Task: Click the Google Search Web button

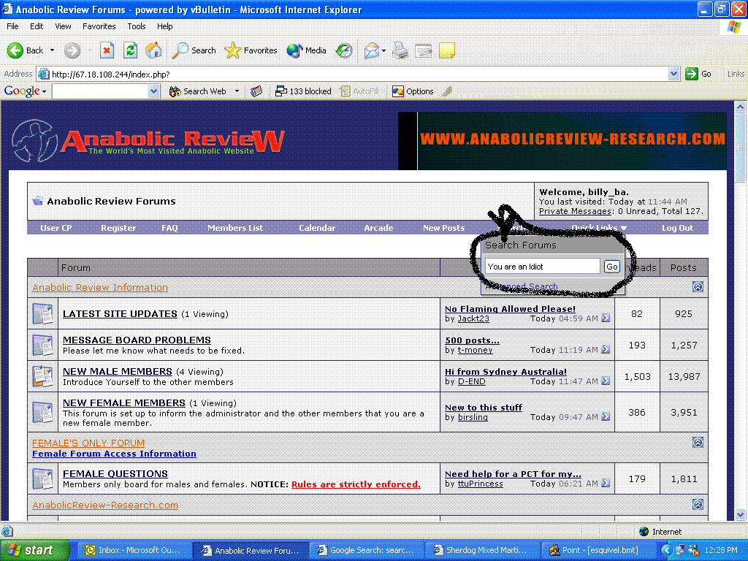Action: 197,91
